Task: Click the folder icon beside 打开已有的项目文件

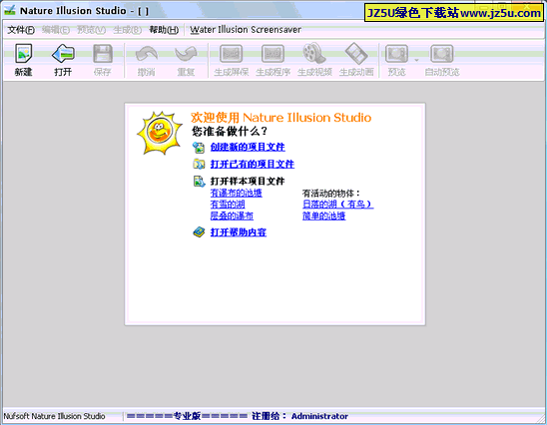Action: coord(199,164)
